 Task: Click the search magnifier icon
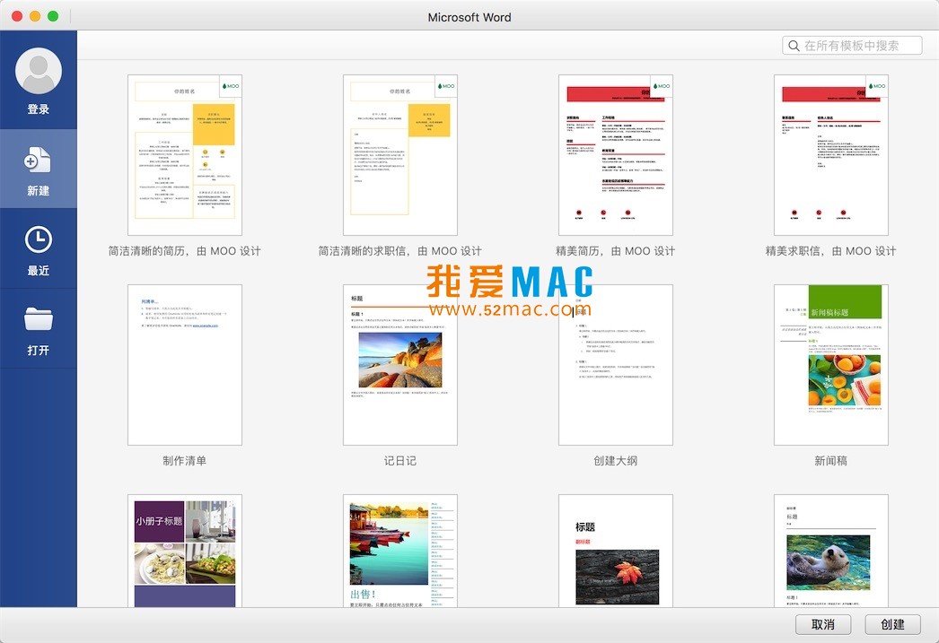click(794, 46)
